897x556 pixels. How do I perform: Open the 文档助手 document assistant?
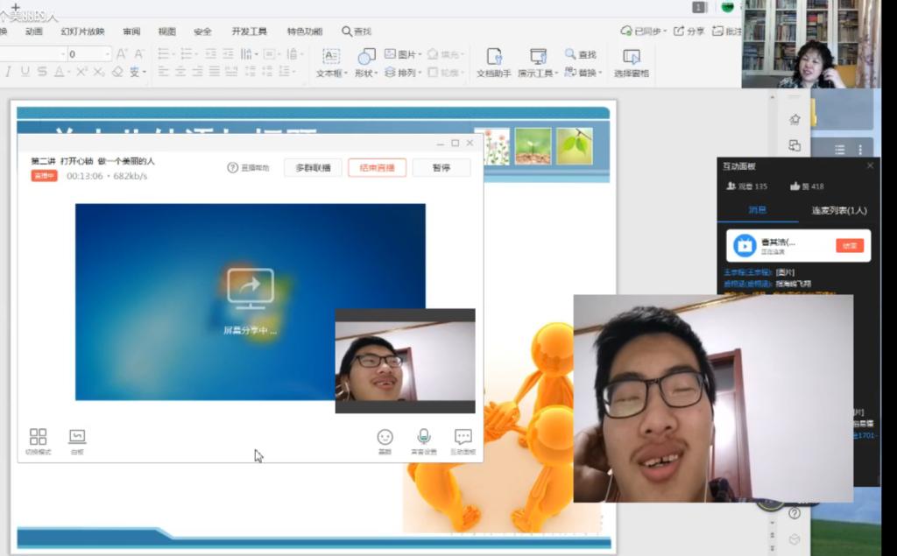493,63
